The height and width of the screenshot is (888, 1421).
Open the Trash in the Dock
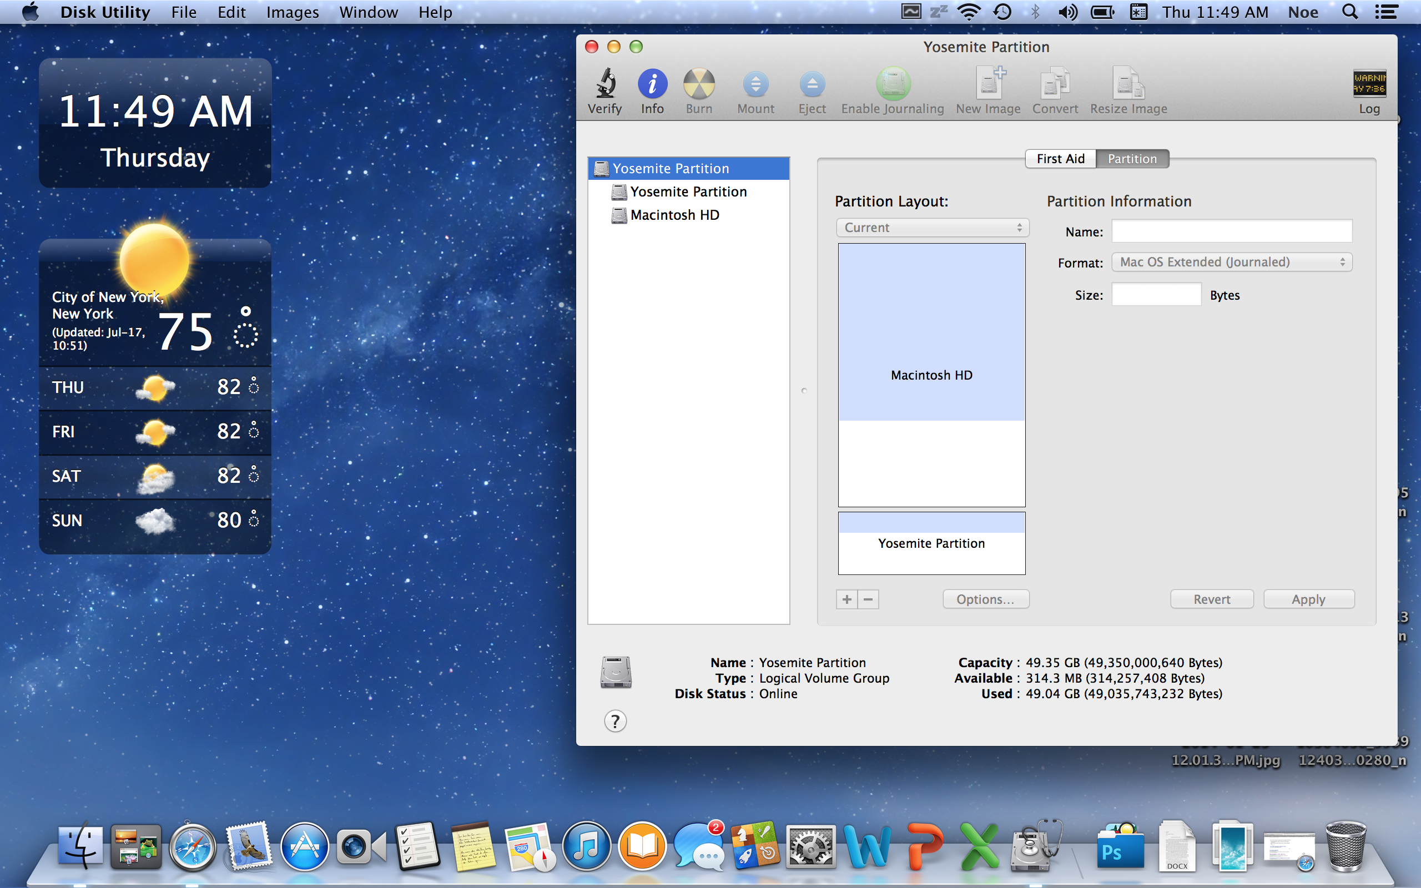click(x=1346, y=846)
